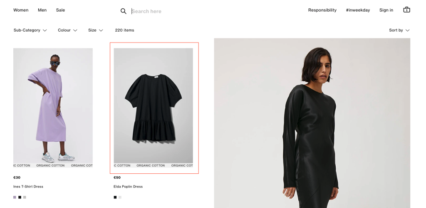Go to the Men section
The width and height of the screenshot is (426, 208).
[x=42, y=10]
